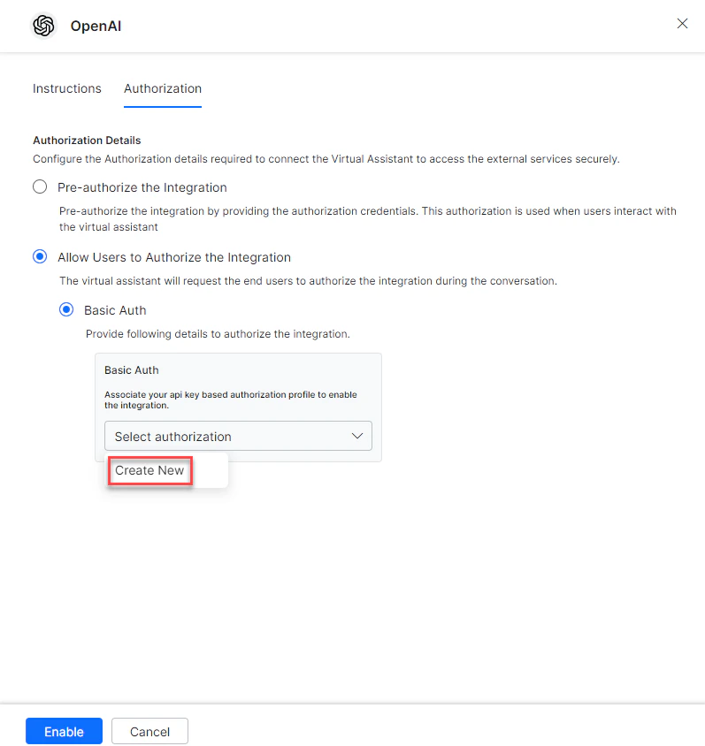Choose the Basic Auth option
Screen dimensions: 705x746
pos(66,309)
